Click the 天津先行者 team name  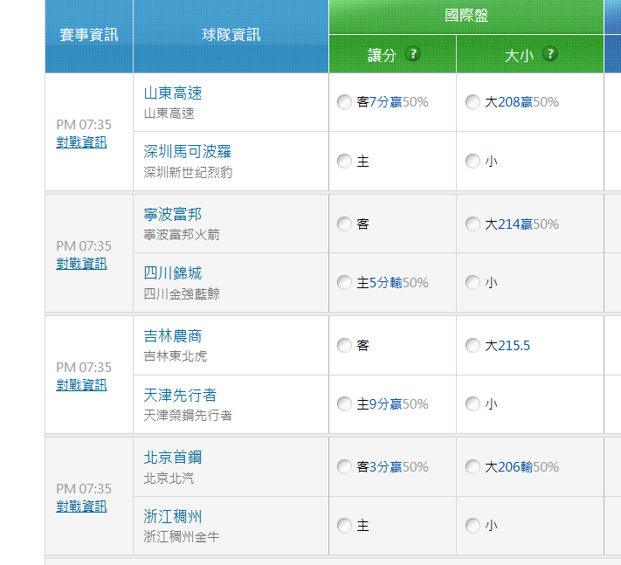coord(180,395)
